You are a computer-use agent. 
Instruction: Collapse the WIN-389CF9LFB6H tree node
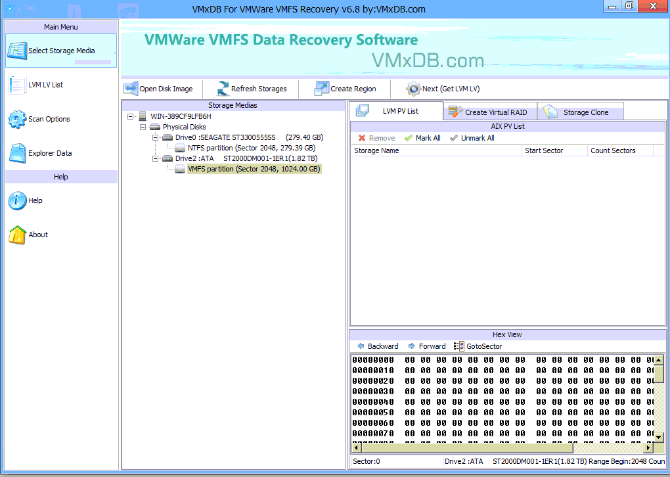pos(130,116)
